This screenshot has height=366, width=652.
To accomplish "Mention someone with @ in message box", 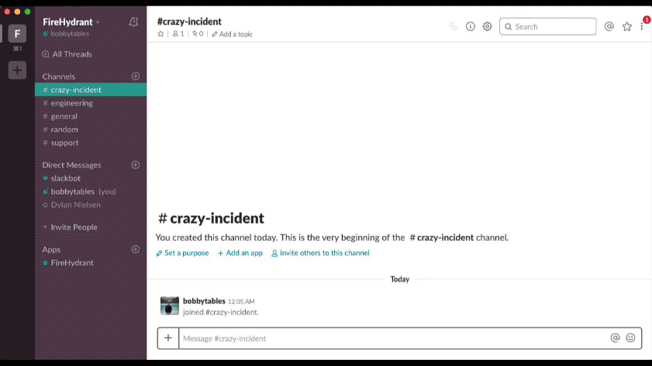I will click(615, 338).
